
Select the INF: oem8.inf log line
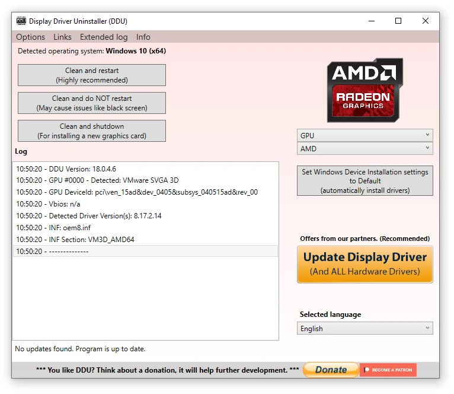pos(145,228)
